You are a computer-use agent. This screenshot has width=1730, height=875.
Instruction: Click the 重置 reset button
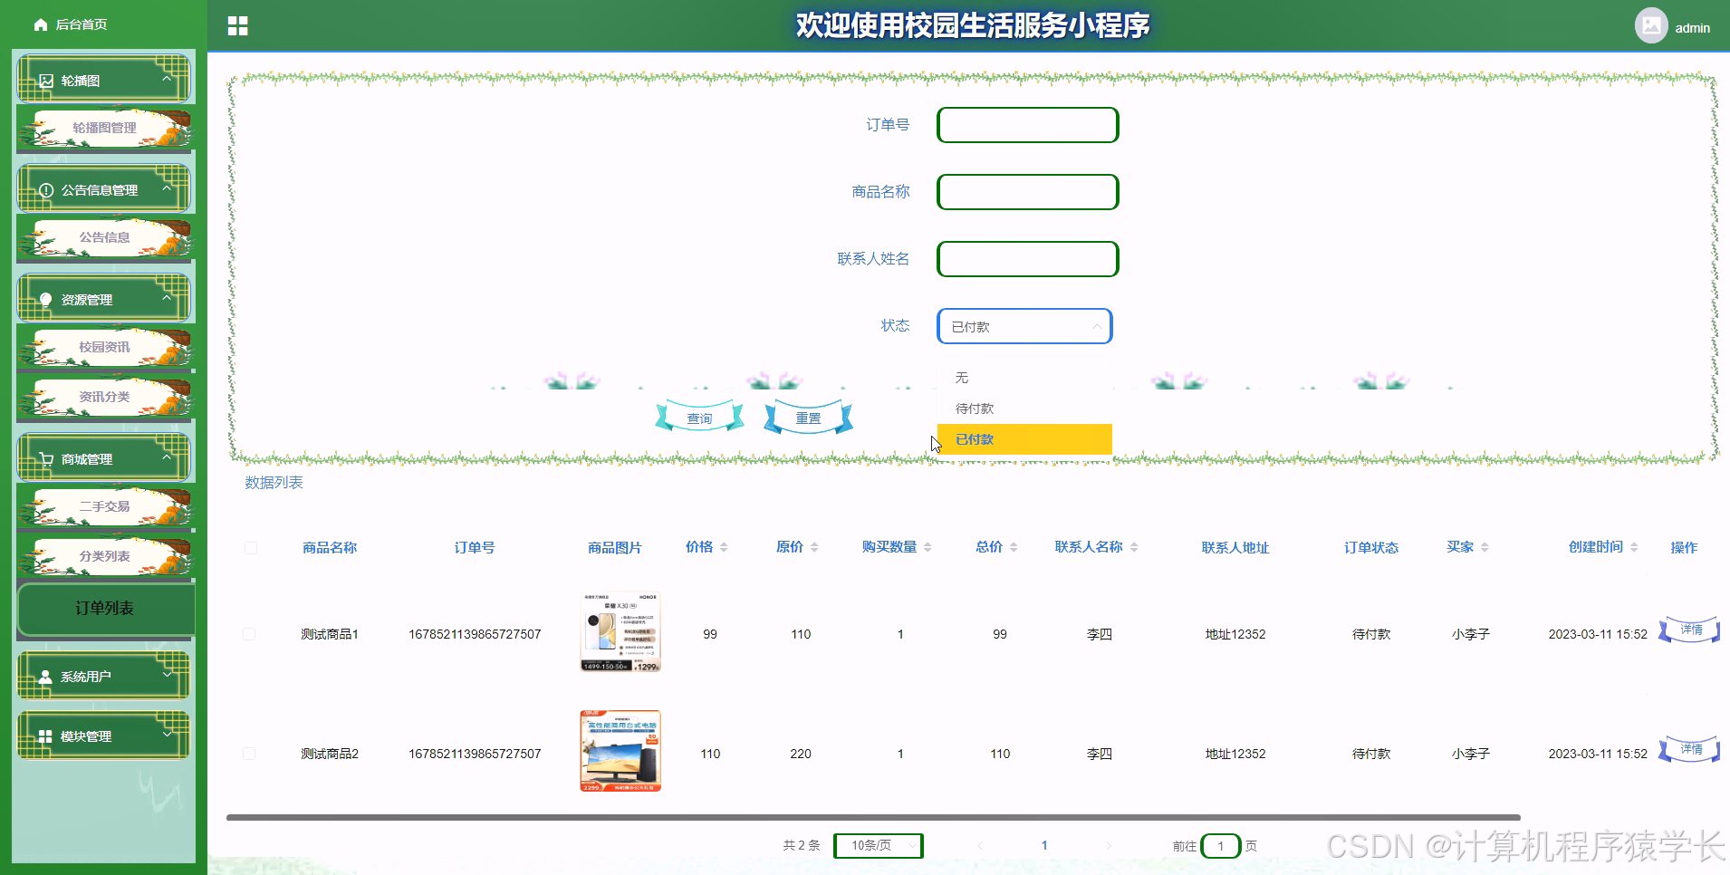click(808, 418)
